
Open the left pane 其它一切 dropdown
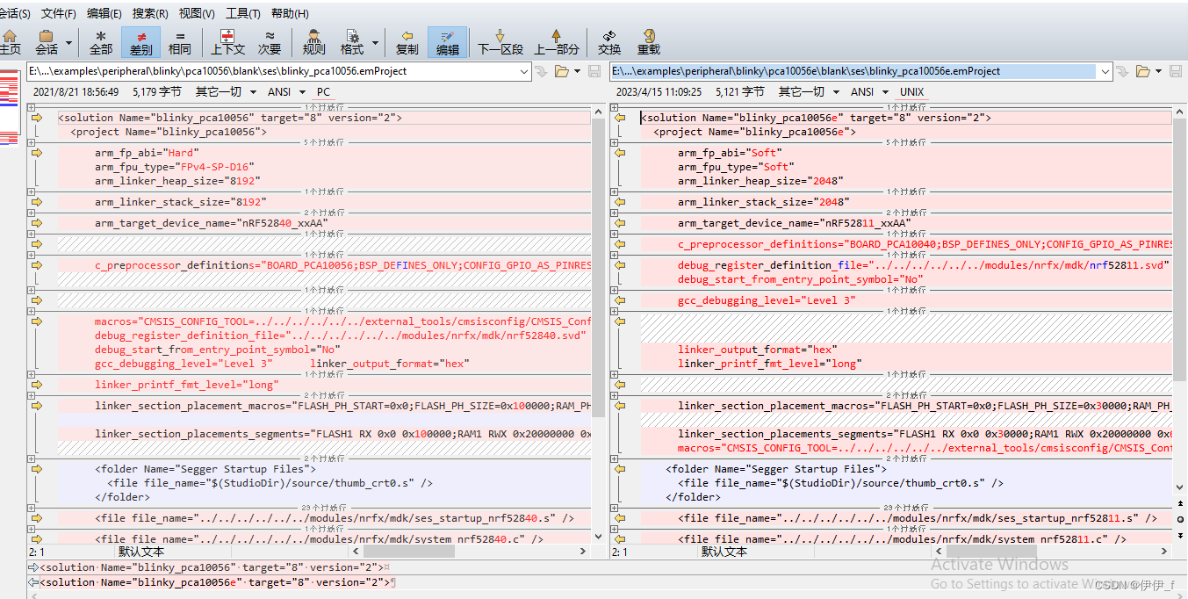pyautogui.click(x=226, y=91)
